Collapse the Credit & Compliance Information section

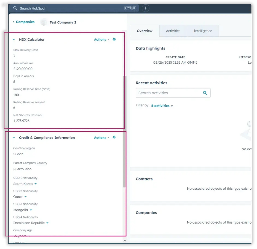point(14,138)
